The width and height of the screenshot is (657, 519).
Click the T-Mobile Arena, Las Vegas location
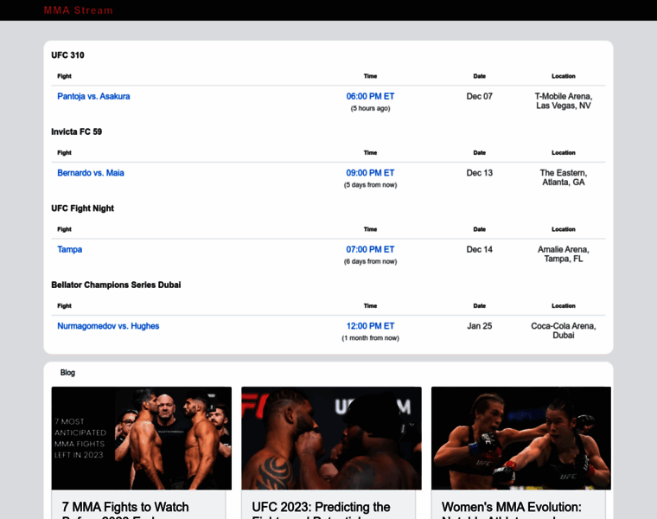(564, 101)
